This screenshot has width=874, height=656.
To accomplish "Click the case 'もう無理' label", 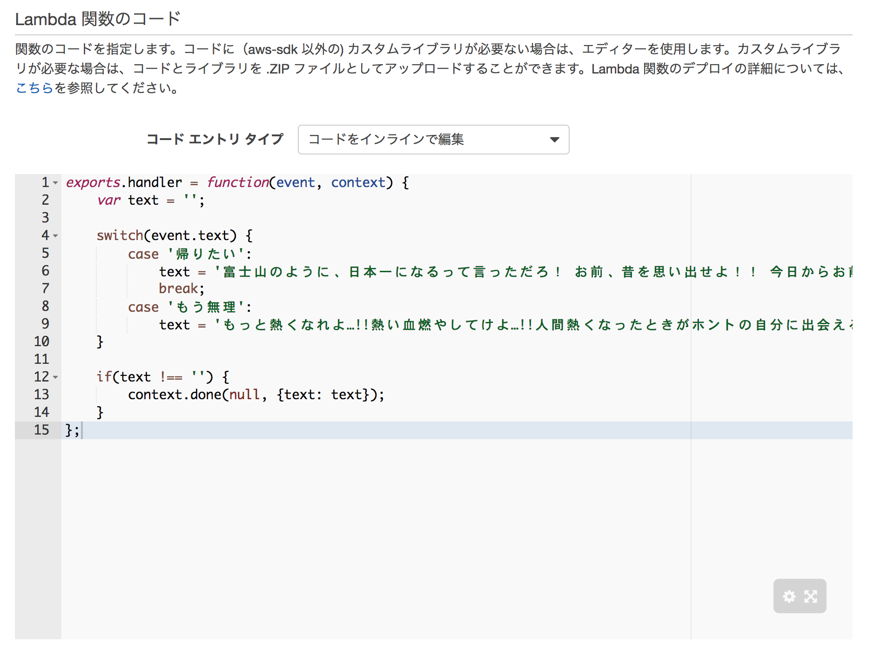I will 190,307.
